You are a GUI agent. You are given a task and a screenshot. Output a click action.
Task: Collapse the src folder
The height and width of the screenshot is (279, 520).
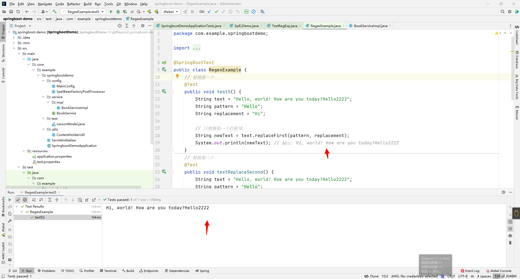pyautogui.click(x=14, y=48)
